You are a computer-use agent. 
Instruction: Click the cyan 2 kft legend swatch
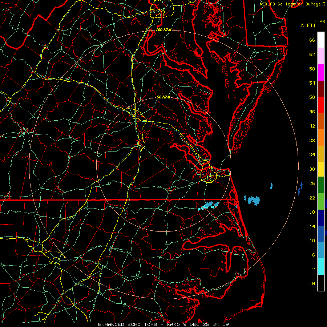(321, 266)
